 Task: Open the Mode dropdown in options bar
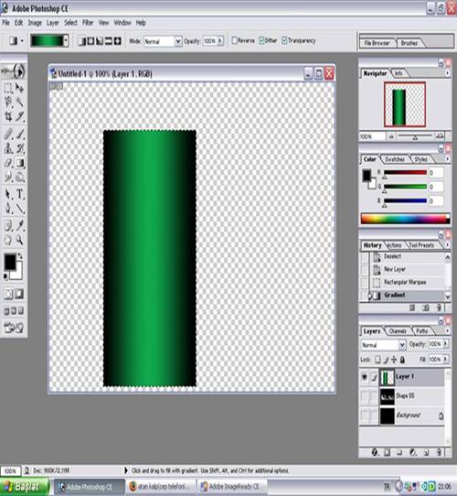coord(178,41)
